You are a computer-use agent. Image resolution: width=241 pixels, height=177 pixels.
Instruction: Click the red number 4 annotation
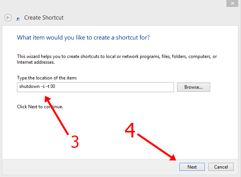(x=130, y=131)
